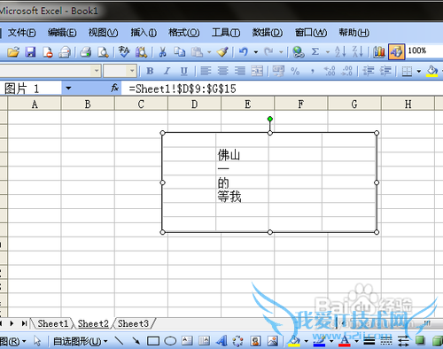Insert a hyperlink with the globe icon
The width and height of the screenshot is (443, 349).
[299, 52]
